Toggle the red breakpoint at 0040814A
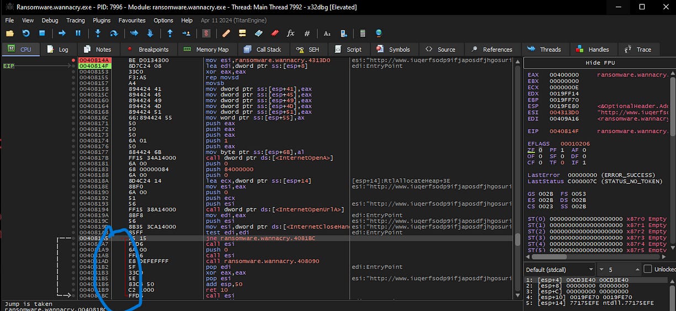 [73, 60]
